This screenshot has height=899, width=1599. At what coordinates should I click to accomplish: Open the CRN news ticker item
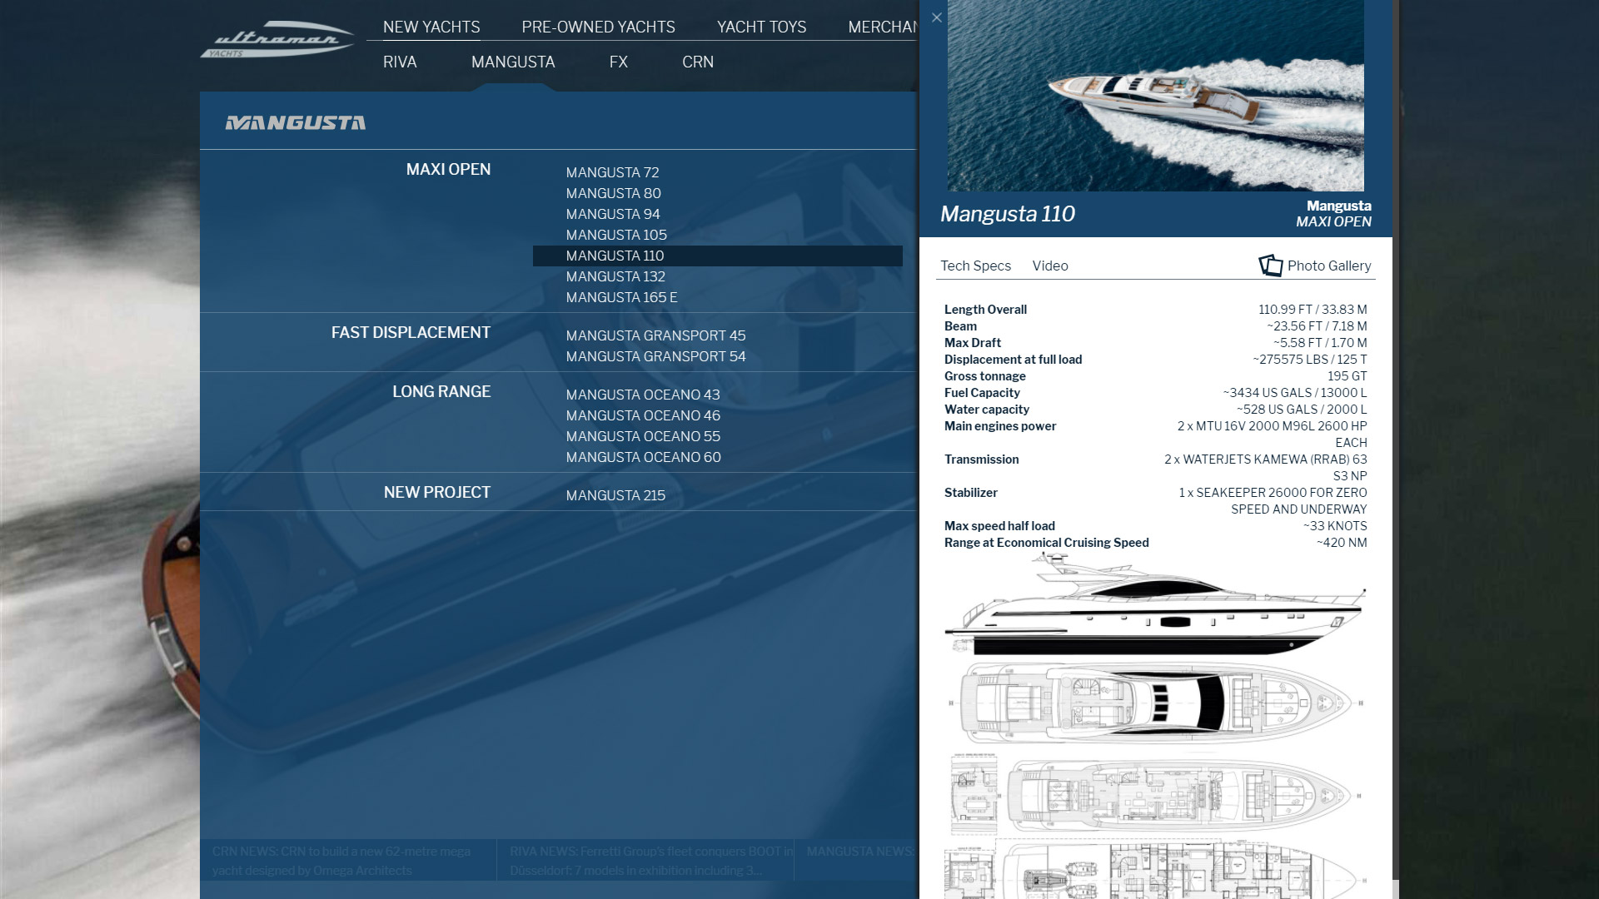tap(341, 861)
